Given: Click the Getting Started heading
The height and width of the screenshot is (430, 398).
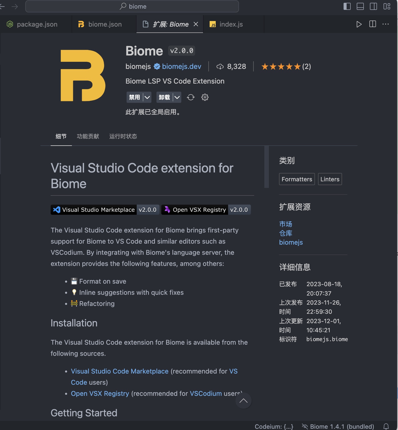Looking at the screenshot, I should pyautogui.click(x=84, y=413).
